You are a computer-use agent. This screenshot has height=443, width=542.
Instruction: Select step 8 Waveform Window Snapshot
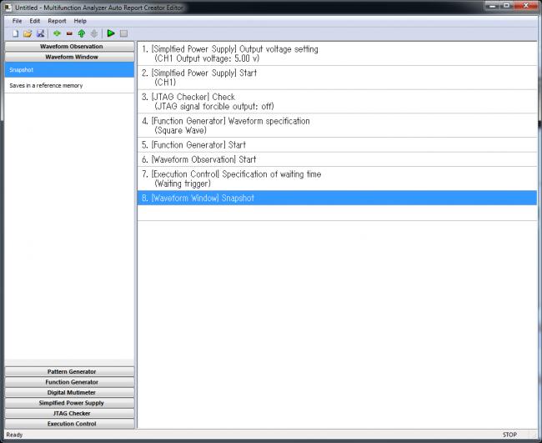point(337,198)
